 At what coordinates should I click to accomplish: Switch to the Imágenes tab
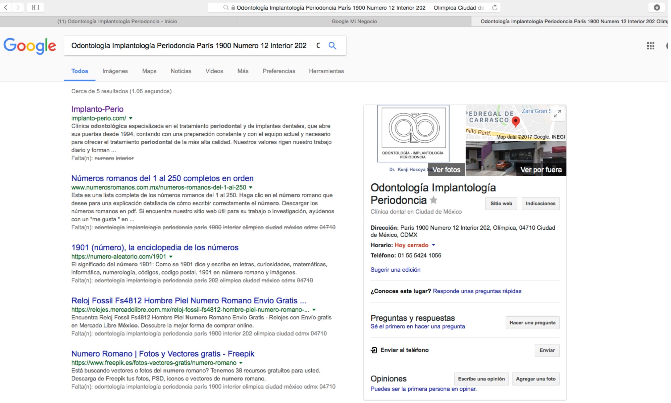pos(115,71)
